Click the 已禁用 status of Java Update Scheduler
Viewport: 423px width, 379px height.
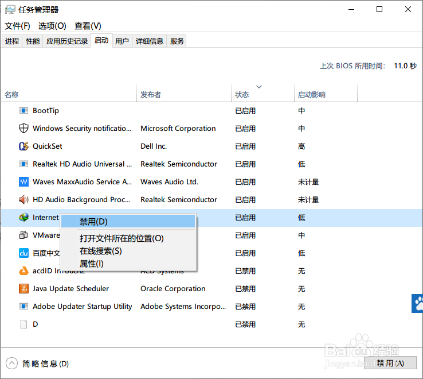[245, 289]
